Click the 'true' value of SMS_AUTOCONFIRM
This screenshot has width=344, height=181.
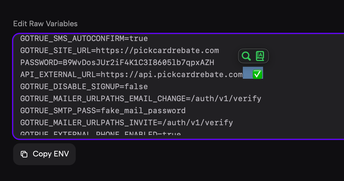point(139,39)
